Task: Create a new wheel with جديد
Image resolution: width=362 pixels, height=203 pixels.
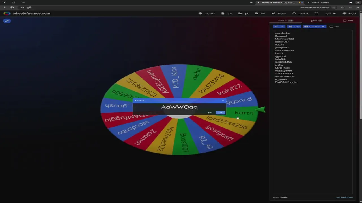Action: point(227,14)
